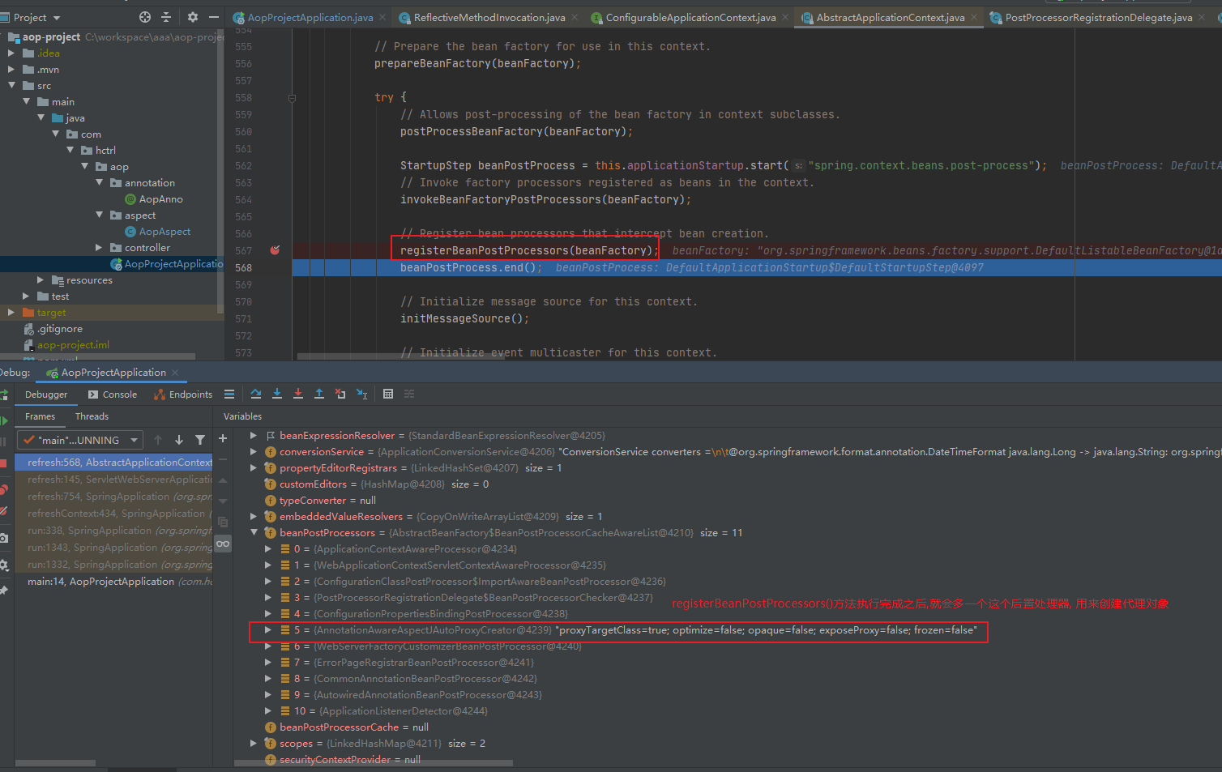Viewport: 1222px width, 772px height.
Task: Select frame refresh:145 ServletWebServerApplication
Action: pos(113,480)
